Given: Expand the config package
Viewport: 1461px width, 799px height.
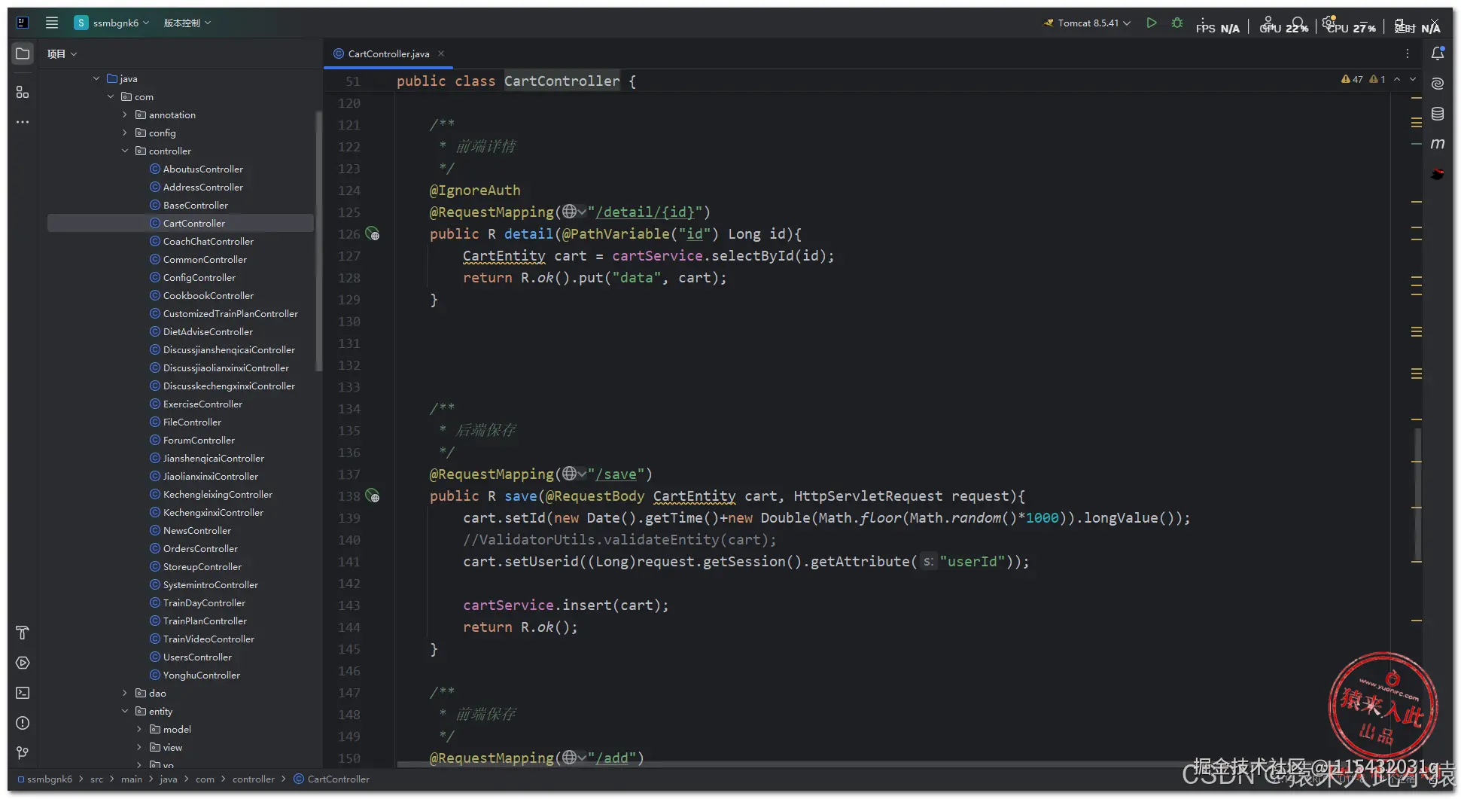Looking at the screenshot, I should pos(125,133).
